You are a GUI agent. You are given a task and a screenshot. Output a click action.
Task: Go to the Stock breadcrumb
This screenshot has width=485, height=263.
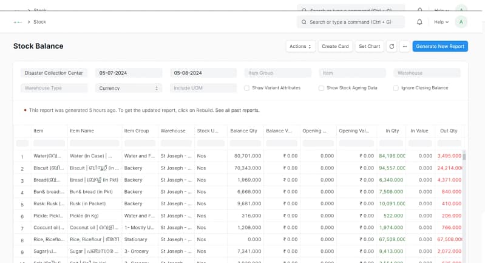[x=39, y=22]
